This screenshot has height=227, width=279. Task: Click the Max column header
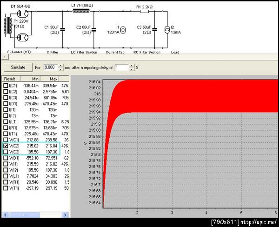click(x=50, y=79)
